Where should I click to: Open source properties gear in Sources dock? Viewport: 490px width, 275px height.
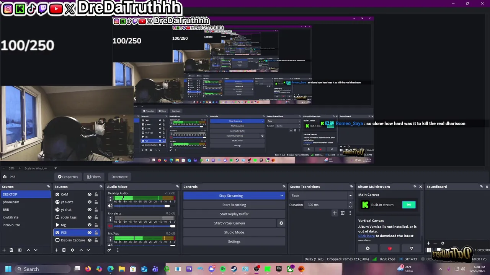click(x=72, y=250)
